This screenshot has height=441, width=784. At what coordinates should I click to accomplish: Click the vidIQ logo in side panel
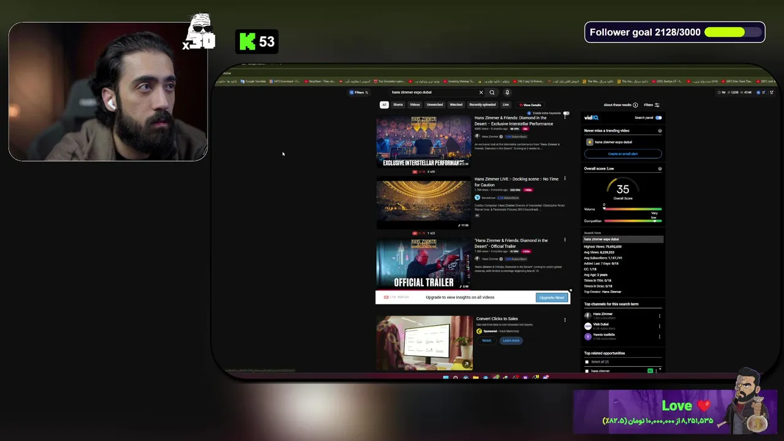coord(591,118)
